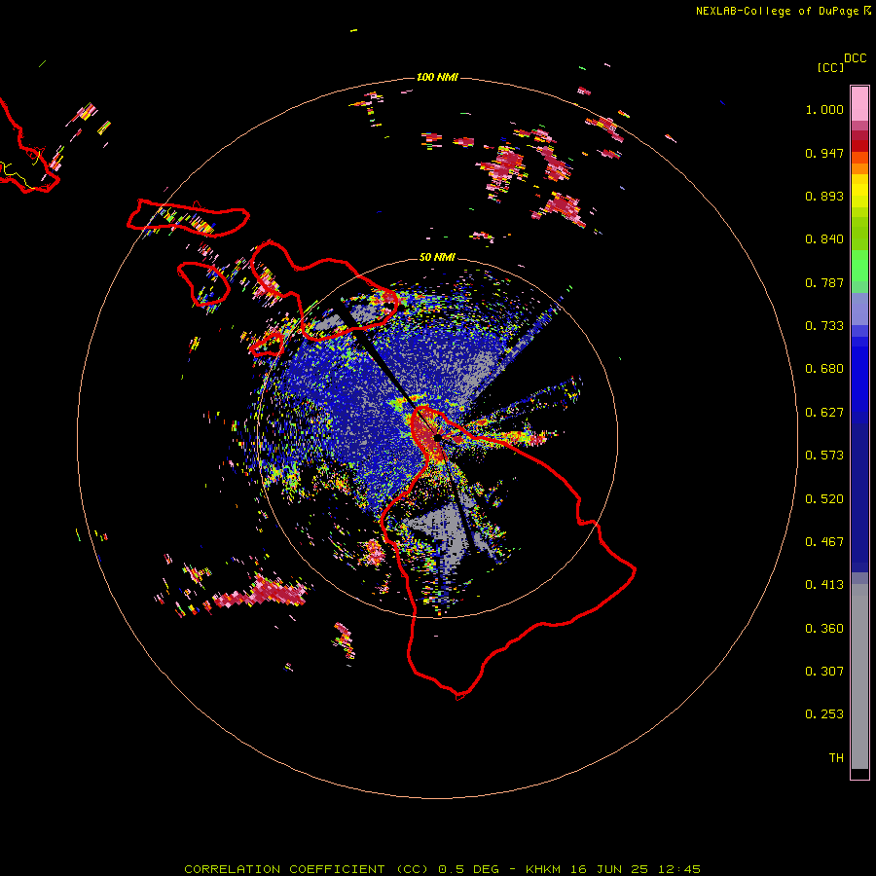The image size is (876, 876).
Task: Click the 0.360 scale value
Action: 824,629
